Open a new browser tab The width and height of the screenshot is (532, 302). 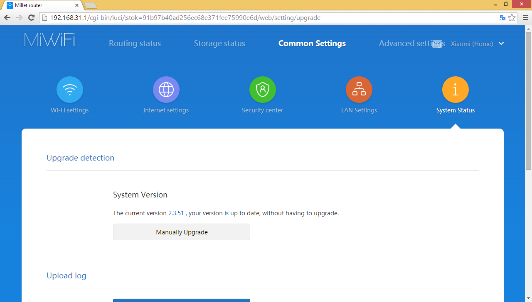tap(90, 5)
